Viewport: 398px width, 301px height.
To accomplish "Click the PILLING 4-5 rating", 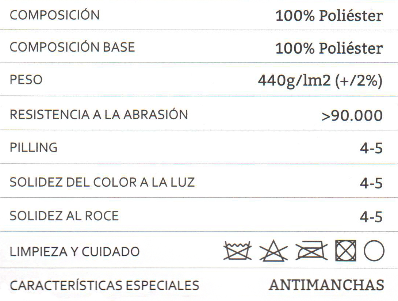I will tap(371, 148).
